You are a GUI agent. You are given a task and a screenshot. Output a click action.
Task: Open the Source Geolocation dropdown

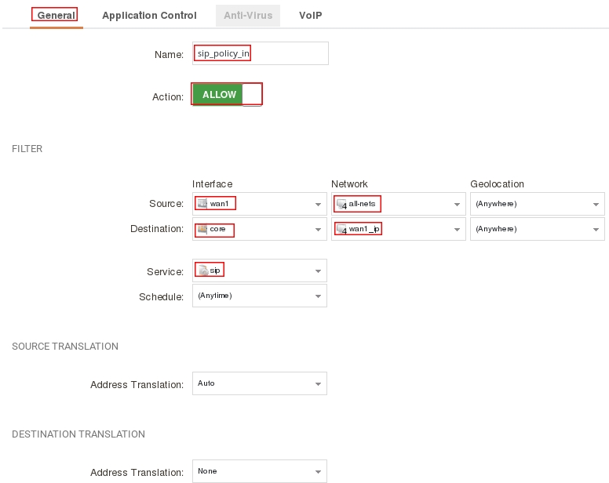(x=596, y=205)
